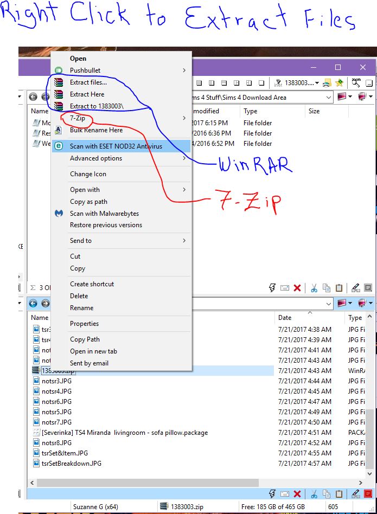Image resolution: width=377 pixels, height=514 pixels.
Task: Select the Severinka TS4 Miranda sofa pillow.package file
Action: [125, 432]
